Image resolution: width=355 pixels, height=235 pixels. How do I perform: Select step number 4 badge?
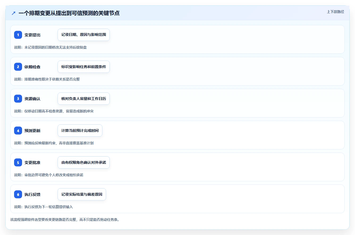[x=18, y=131]
